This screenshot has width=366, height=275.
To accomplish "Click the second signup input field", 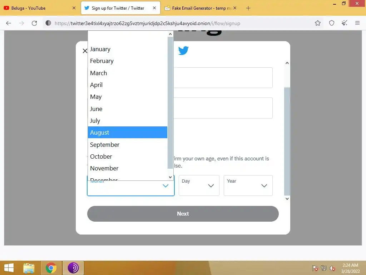I will 223,108.
